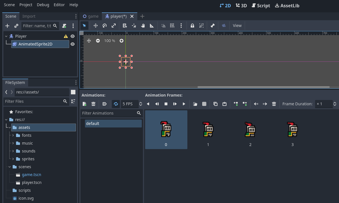Image resolution: width=339 pixels, height=203 pixels.
Task: Switch to the Import tab
Action: click(x=29, y=16)
